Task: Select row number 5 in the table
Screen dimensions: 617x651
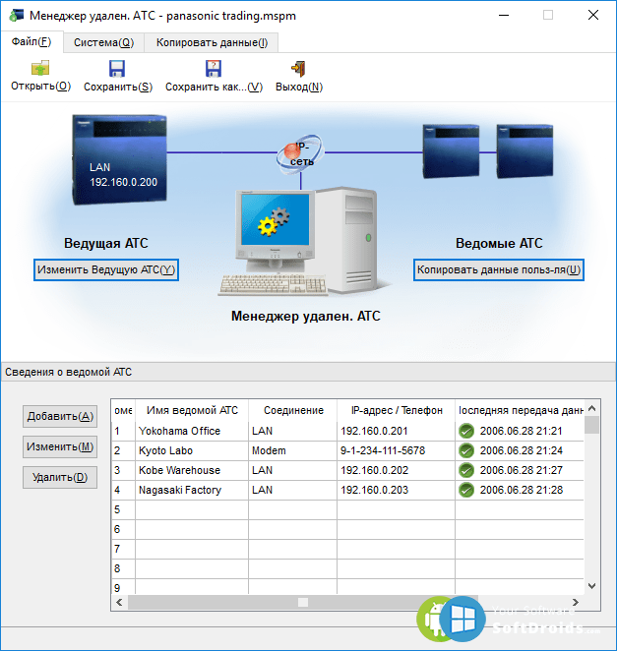Action: tap(123, 509)
